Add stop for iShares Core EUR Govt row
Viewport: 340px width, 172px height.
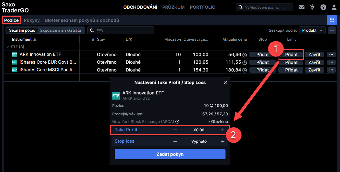263,62
